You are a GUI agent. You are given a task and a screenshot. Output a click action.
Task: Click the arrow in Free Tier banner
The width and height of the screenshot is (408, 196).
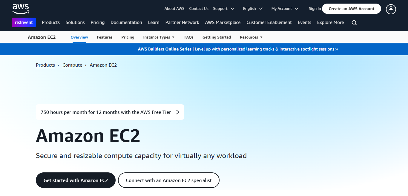[x=177, y=112]
